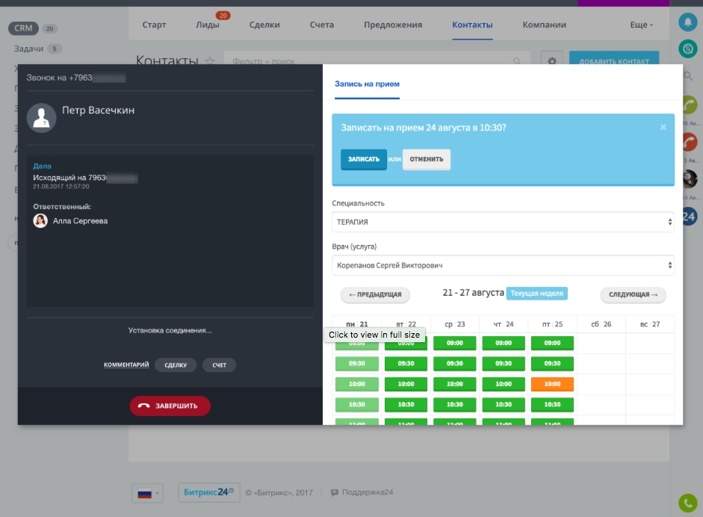Go to Следующая week
703x517 pixels.
tap(633, 294)
